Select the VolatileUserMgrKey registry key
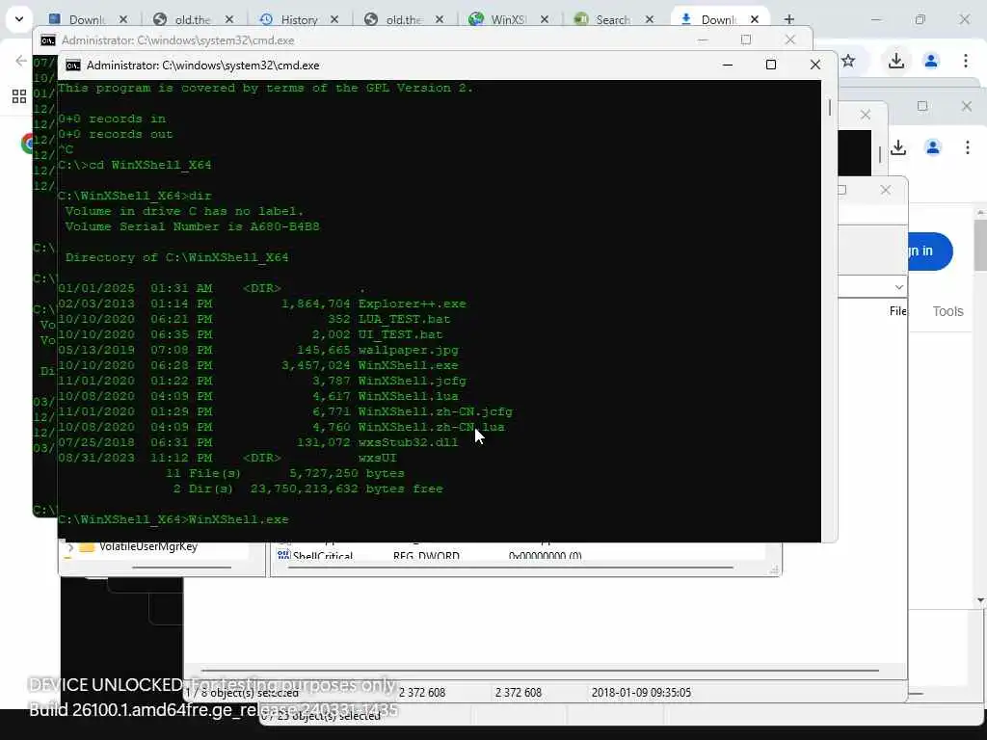Screen dimensions: 987x740 click(x=147, y=547)
